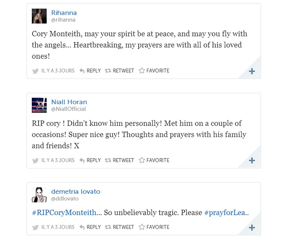
Task: Open the @ddlovato handle link
Action: click(x=65, y=199)
